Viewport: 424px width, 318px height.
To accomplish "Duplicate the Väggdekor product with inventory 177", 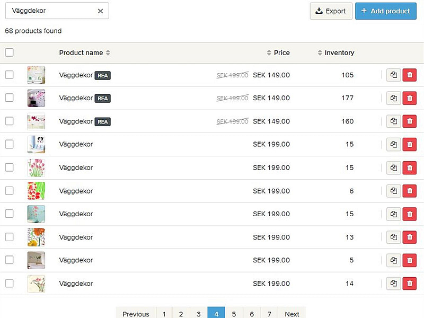I will click(393, 98).
